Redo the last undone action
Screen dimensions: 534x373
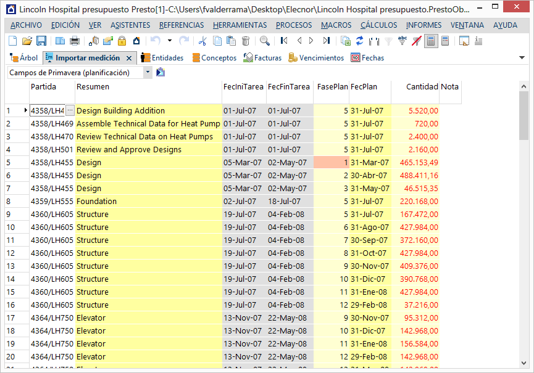(x=184, y=41)
